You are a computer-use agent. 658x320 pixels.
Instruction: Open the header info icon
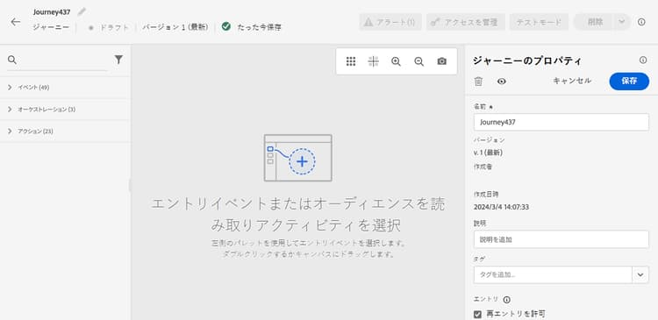641,22
